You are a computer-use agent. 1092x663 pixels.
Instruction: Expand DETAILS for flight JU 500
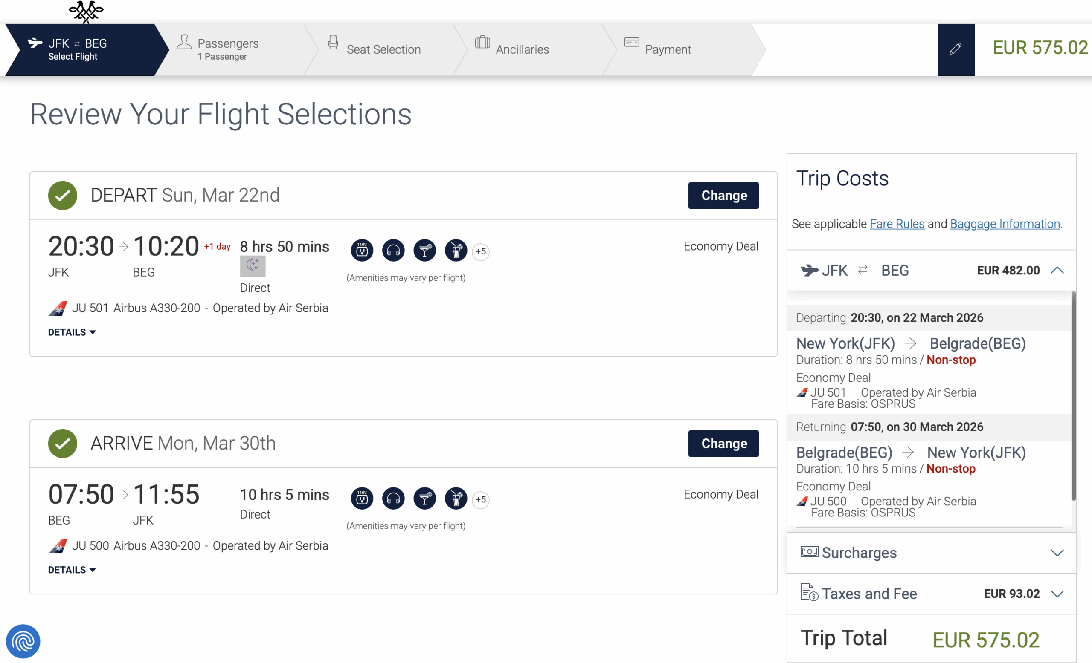(x=72, y=570)
